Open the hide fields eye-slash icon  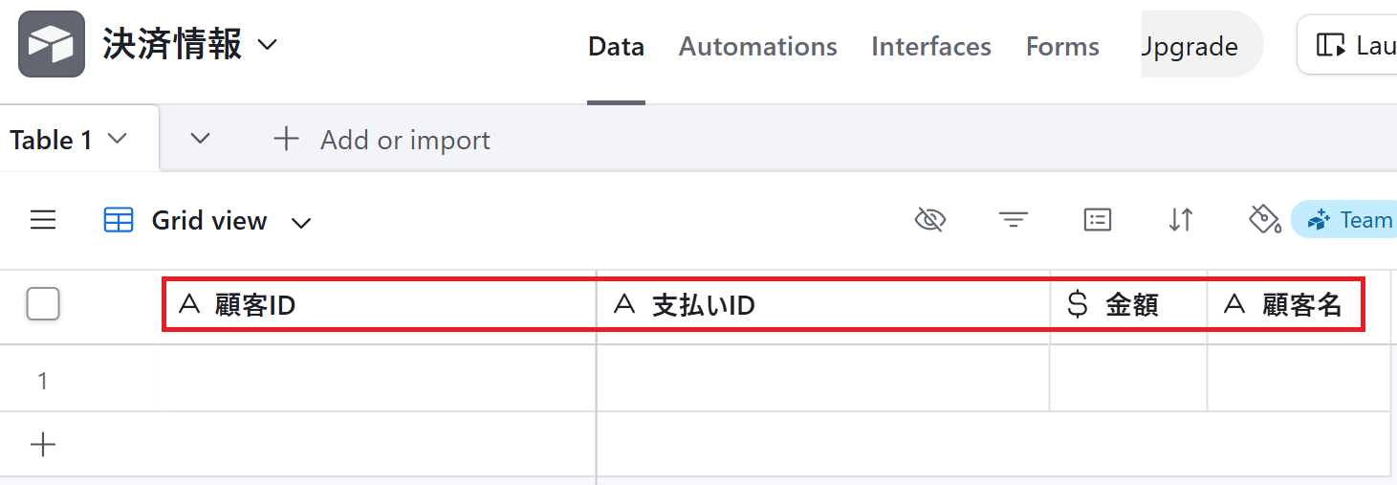929,221
